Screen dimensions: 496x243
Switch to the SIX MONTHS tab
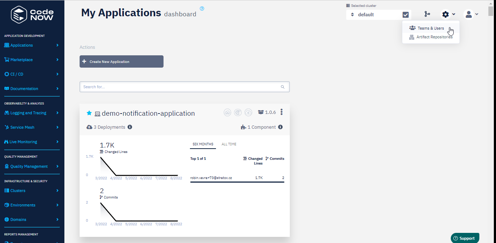203,144
